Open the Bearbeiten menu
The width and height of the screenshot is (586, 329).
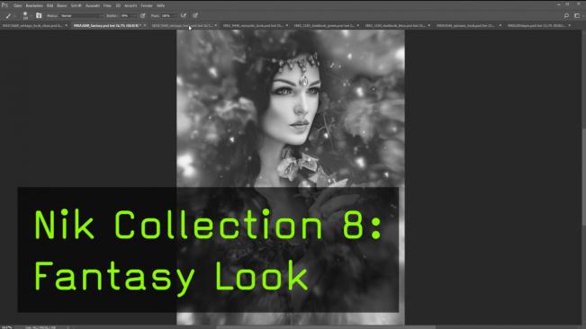34,5
